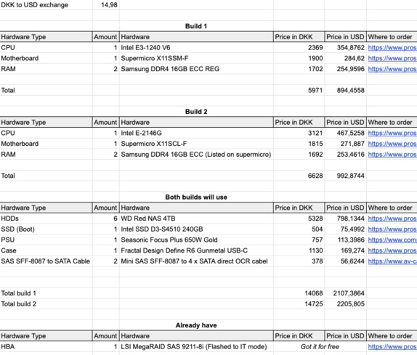Select the 'Case' hardware type cell
This screenshot has height=355, width=417.
46,250
